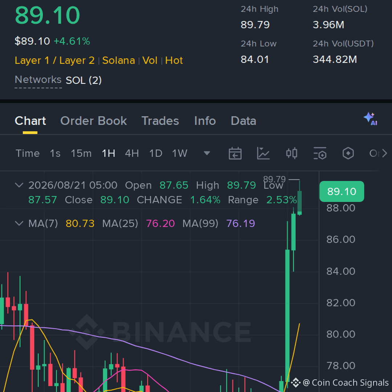Select the 1s chart interval

tap(55, 153)
